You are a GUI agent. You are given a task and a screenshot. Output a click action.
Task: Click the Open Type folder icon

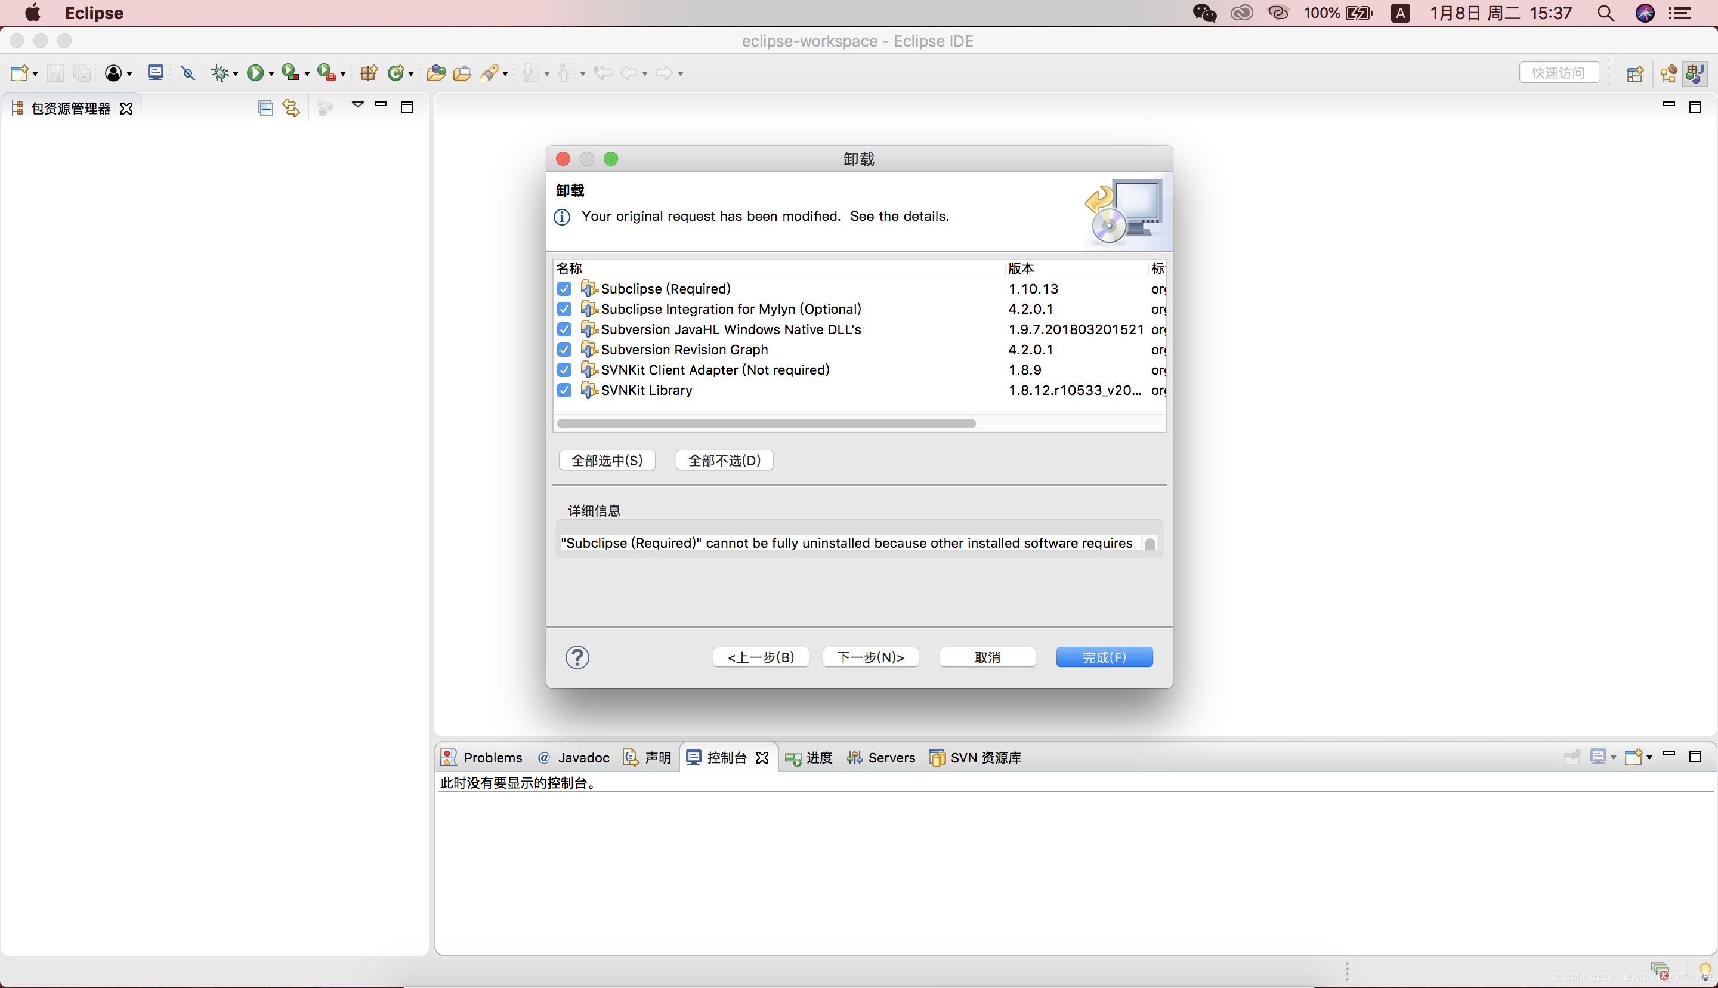(436, 73)
